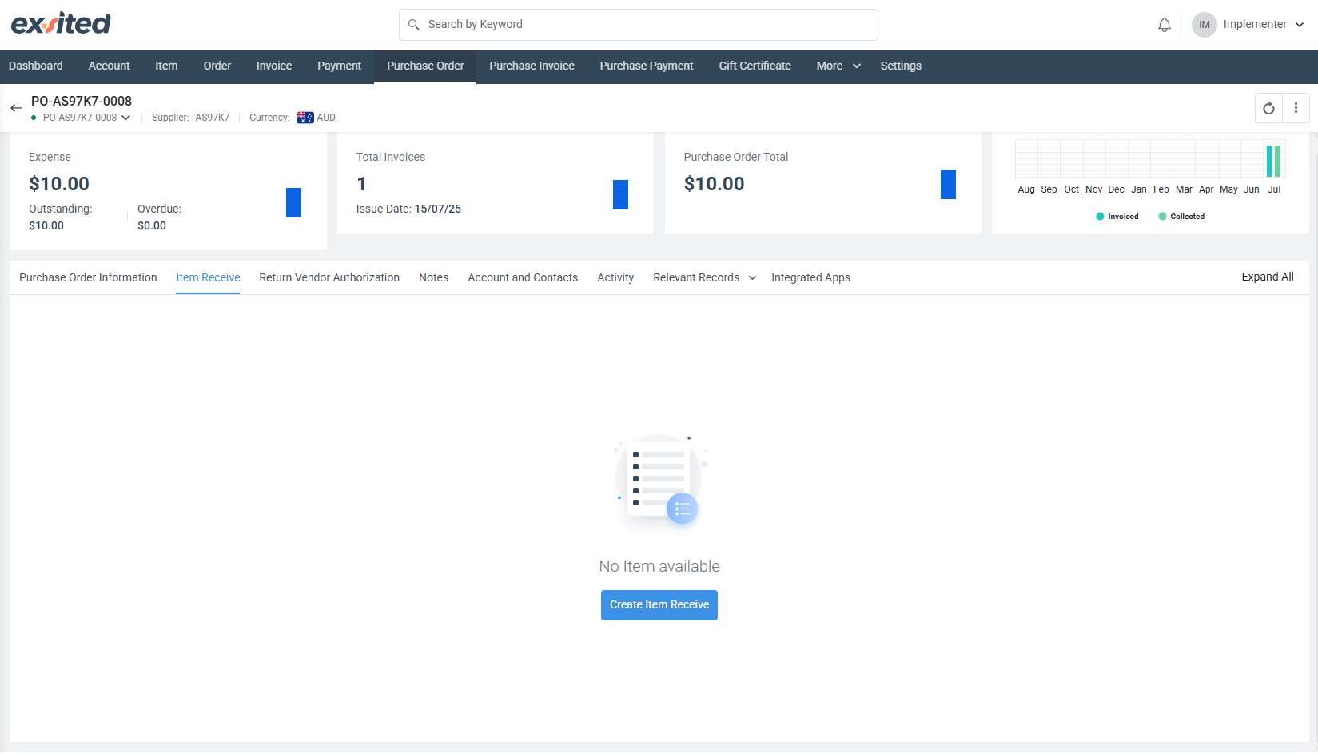The width and height of the screenshot is (1318, 754).
Task: Open the Integrated Apps tab
Action: pyautogui.click(x=810, y=277)
